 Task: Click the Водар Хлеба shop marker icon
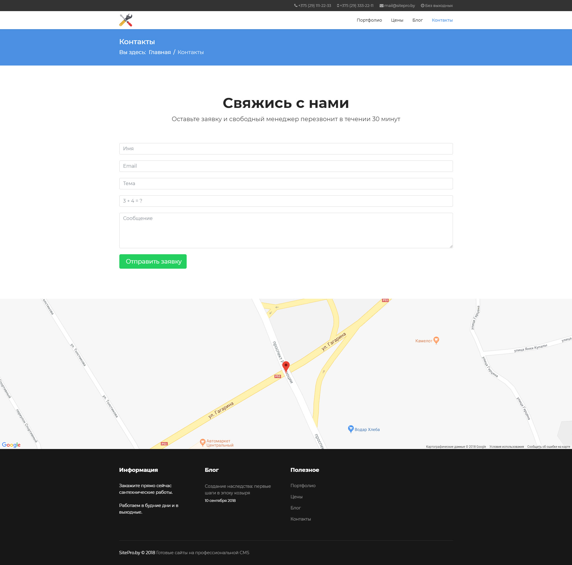pos(351,429)
